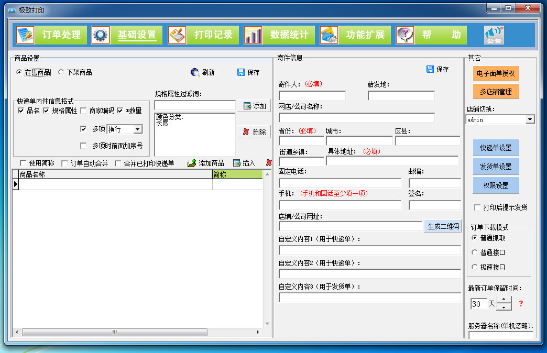This screenshot has width=547, height=353.
Task: Open the 功能扩展 toolbar icon
Action: click(x=329, y=35)
